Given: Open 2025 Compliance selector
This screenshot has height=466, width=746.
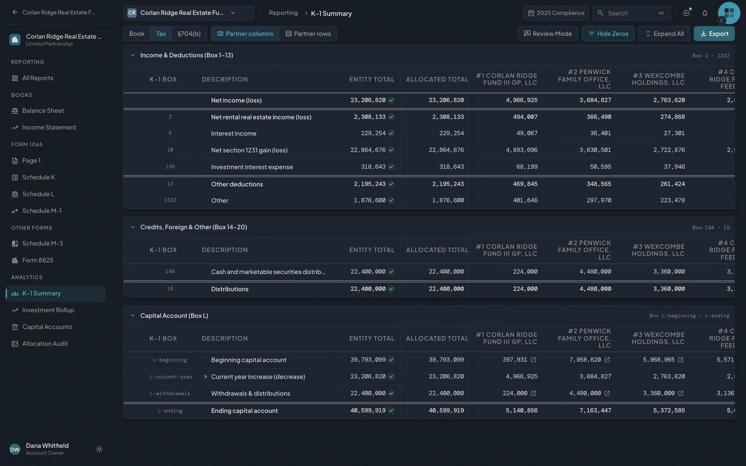Looking at the screenshot, I should (x=556, y=13).
